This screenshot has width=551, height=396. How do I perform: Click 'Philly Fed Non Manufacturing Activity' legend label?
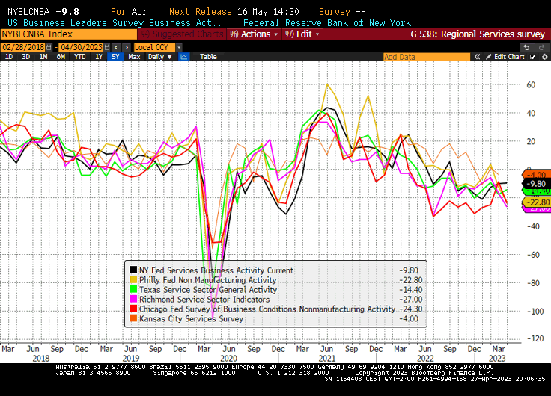coord(207,280)
